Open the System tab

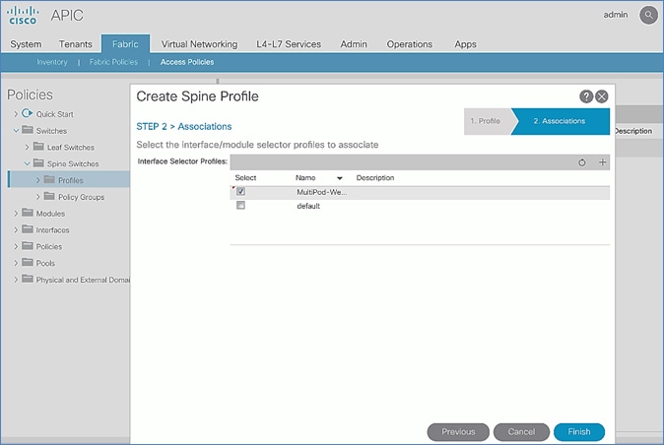pos(26,44)
